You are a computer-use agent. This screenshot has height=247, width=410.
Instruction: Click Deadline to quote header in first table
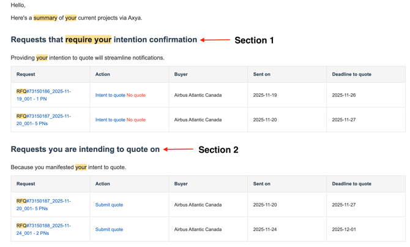click(x=351, y=74)
